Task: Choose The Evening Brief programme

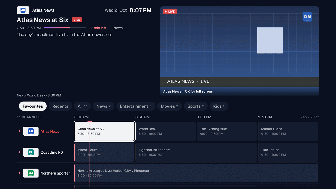Action: [x=227, y=131]
